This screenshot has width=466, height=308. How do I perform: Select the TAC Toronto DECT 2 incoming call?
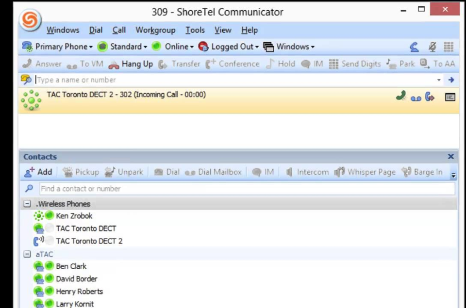click(239, 100)
